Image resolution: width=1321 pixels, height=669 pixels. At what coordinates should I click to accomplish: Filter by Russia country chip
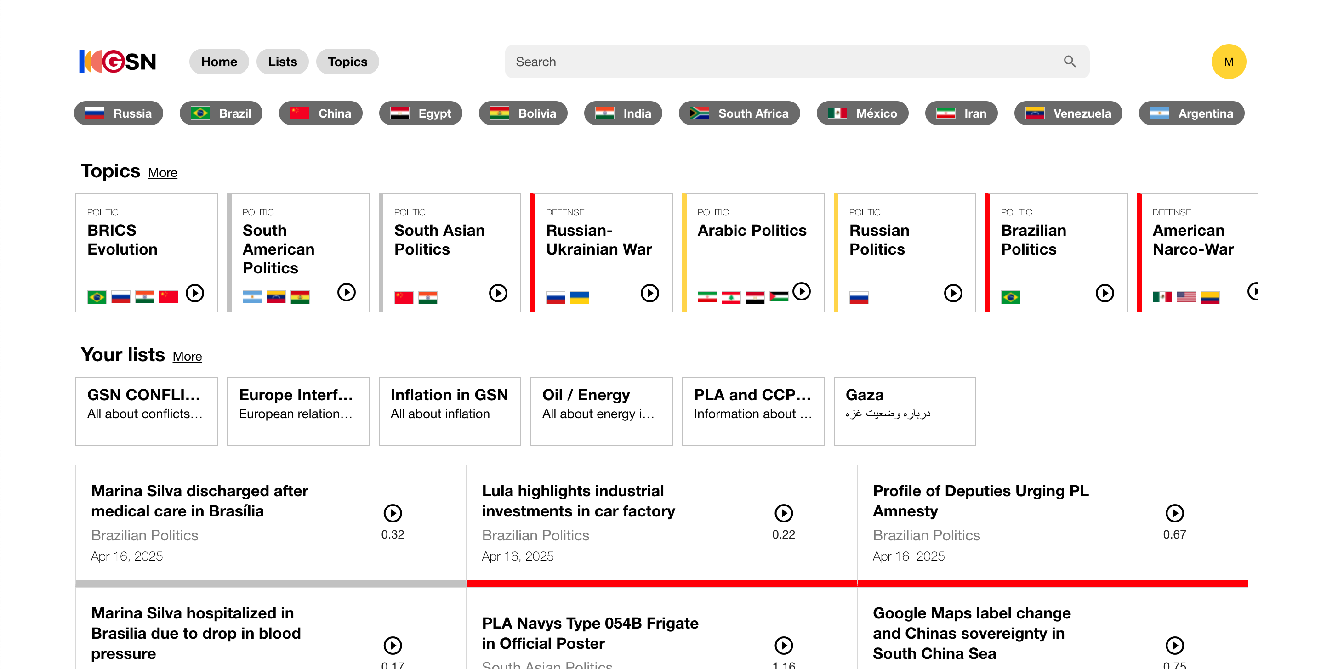click(119, 113)
